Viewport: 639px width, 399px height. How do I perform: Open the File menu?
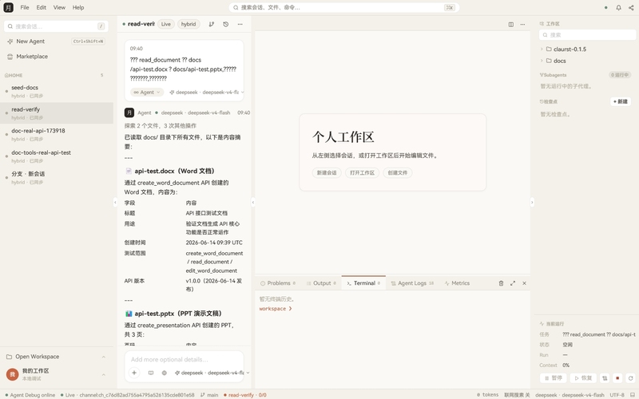pyautogui.click(x=25, y=7)
